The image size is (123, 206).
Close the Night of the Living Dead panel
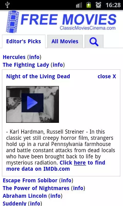[x=107, y=76]
